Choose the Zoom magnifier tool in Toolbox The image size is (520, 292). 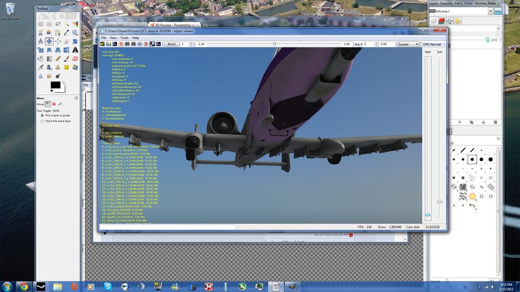(75, 33)
